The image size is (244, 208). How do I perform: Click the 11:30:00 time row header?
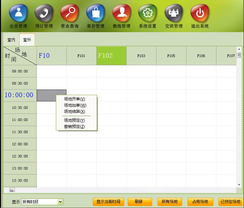[x=20, y=132]
